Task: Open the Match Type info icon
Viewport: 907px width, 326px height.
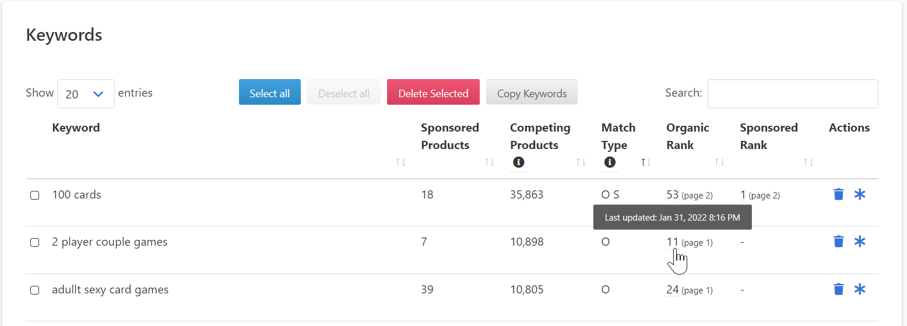Action: [610, 162]
